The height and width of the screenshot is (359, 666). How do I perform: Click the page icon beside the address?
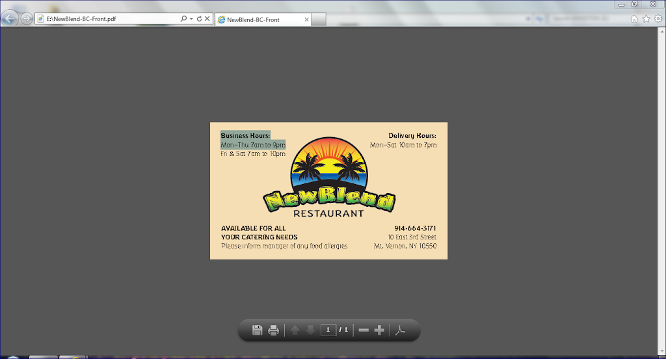click(x=41, y=19)
